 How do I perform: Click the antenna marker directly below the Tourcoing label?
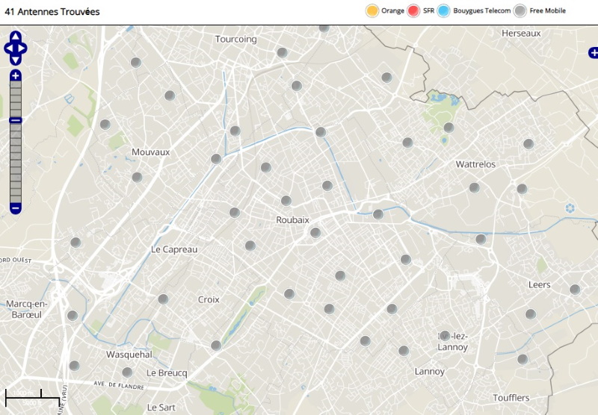(x=282, y=52)
